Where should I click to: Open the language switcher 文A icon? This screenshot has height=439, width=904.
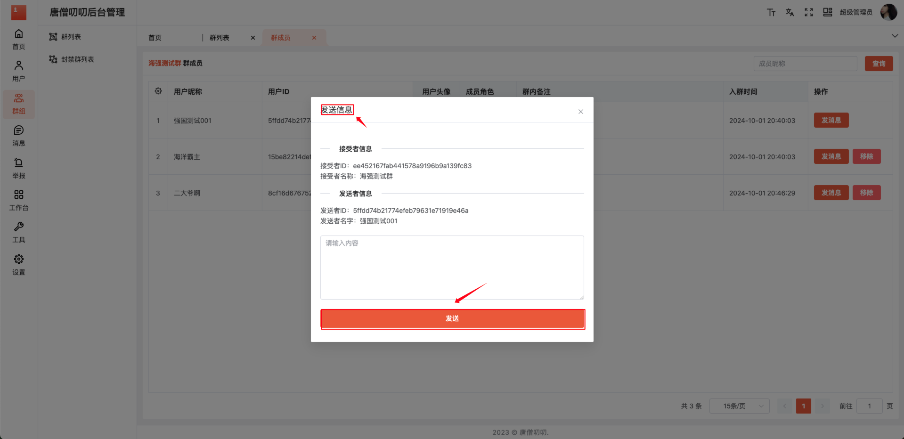coord(790,12)
